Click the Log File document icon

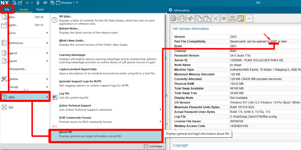[x=55, y=97]
